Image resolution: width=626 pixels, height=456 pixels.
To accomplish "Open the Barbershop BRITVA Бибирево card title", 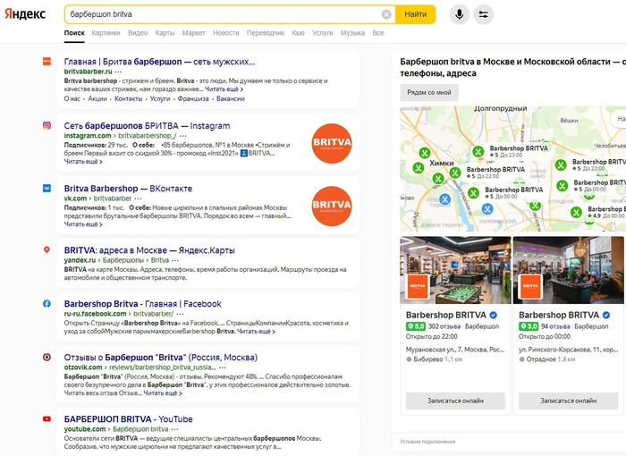I will (446, 315).
